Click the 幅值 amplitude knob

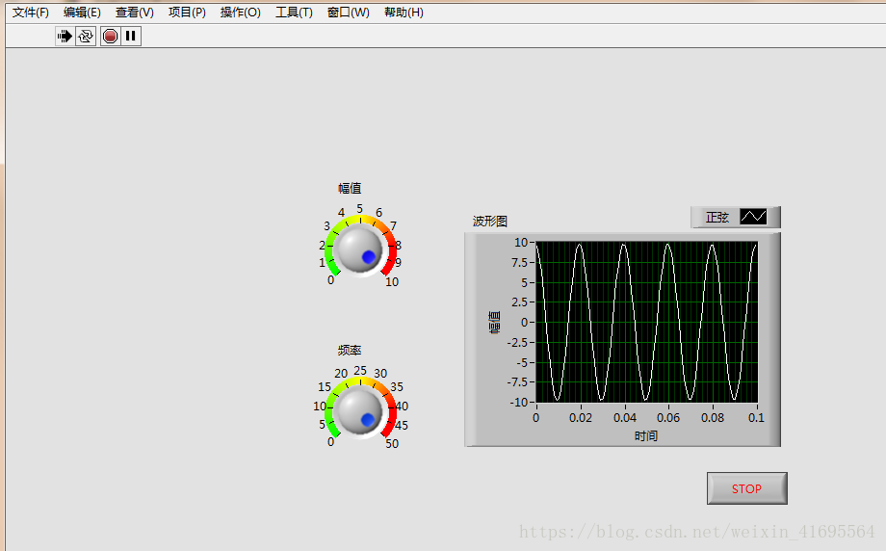[359, 249]
